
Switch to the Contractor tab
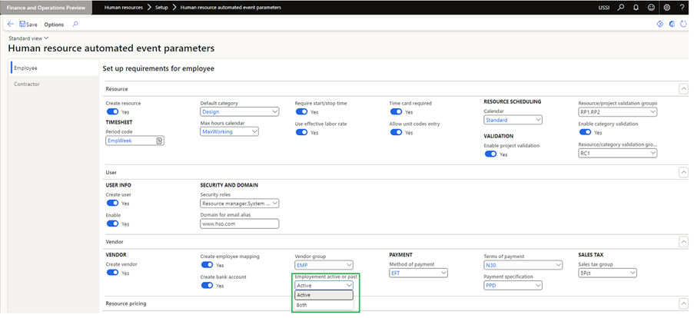coord(27,84)
